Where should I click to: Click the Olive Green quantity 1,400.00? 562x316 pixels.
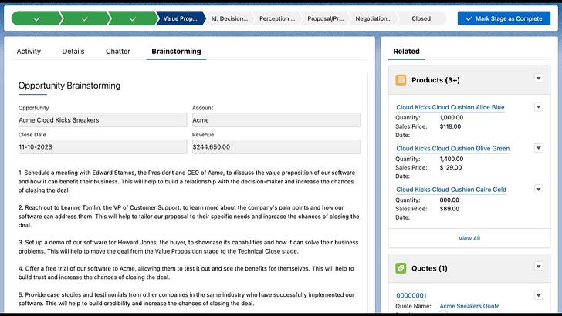(x=452, y=159)
